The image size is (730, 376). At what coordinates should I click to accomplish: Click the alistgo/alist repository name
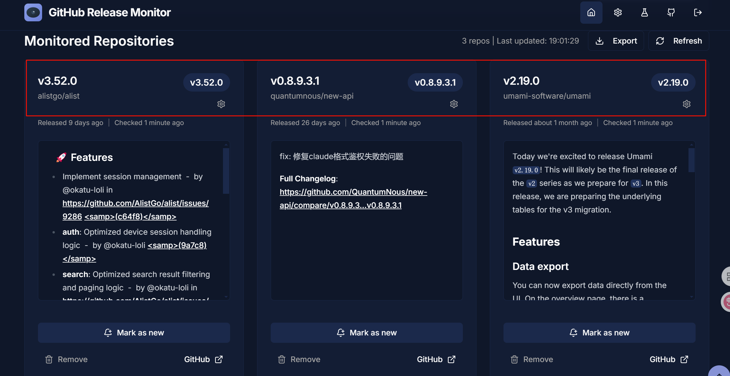click(59, 96)
